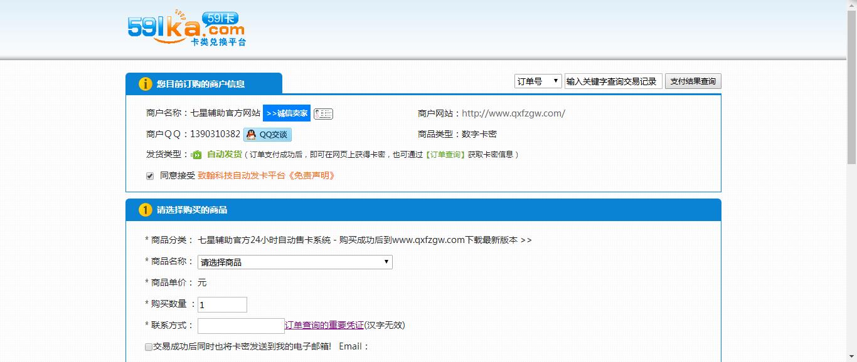
Task: Click the 诚信卖家 badge
Action: click(x=287, y=113)
